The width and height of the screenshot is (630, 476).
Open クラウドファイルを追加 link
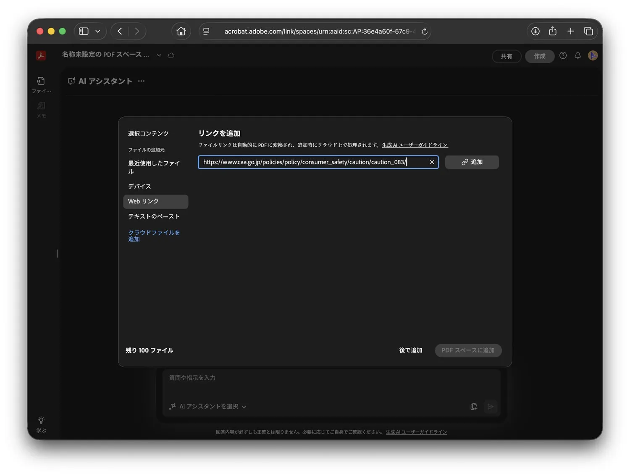(x=154, y=236)
